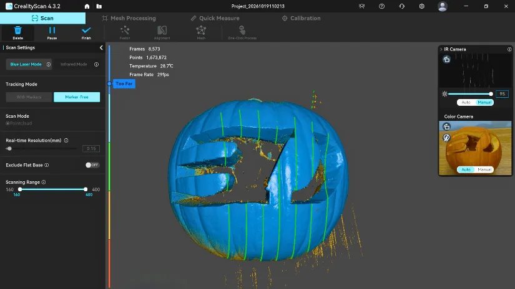The width and height of the screenshot is (515, 289).
Task: Open the project folder icon
Action: pyautogui.click(x=99, y=6)
